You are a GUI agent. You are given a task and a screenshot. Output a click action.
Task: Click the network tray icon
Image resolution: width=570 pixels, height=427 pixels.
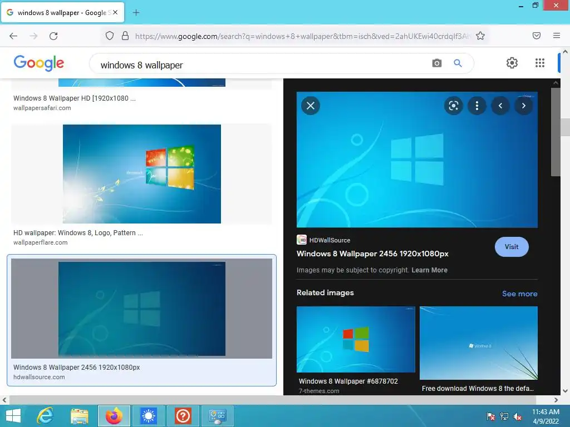[504, 416]
